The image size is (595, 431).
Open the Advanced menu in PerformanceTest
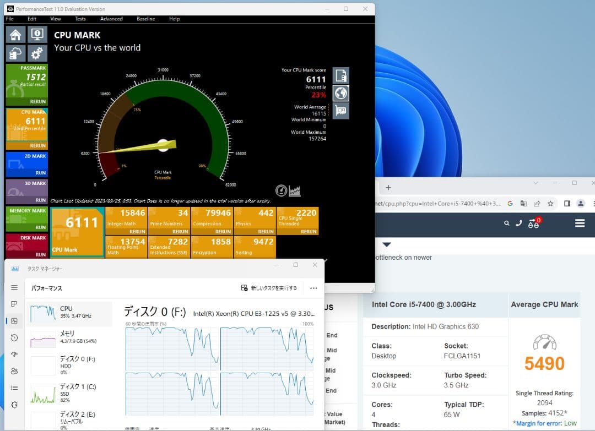tap(111, 19)
